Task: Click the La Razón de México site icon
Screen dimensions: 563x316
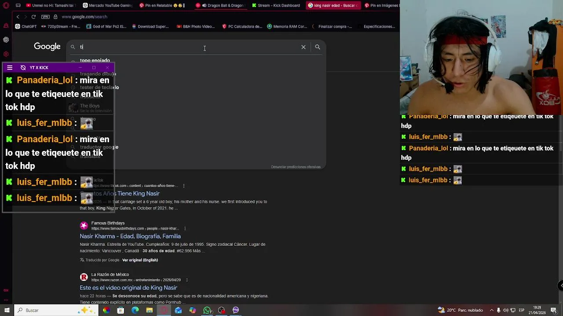Action: coord(84,277)
